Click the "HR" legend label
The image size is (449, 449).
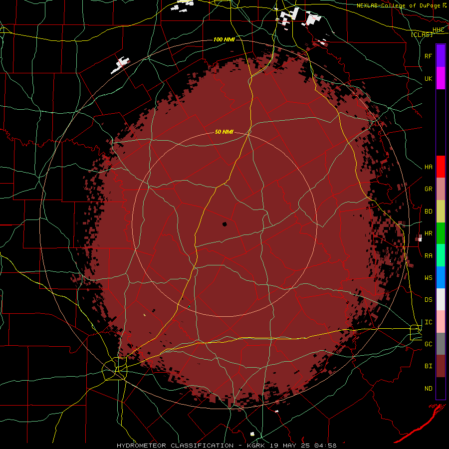pos(428,233)
